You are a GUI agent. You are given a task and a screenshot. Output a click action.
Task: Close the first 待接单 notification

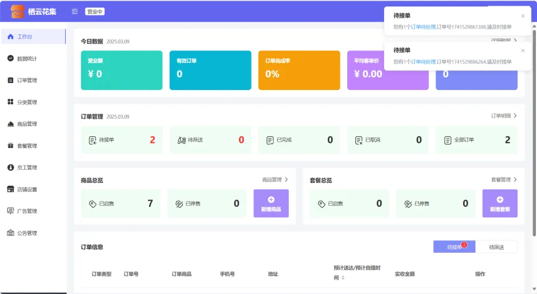click(523, 16)
